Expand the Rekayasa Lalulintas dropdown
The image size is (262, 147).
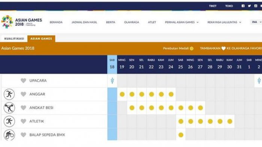pos(224,22)
